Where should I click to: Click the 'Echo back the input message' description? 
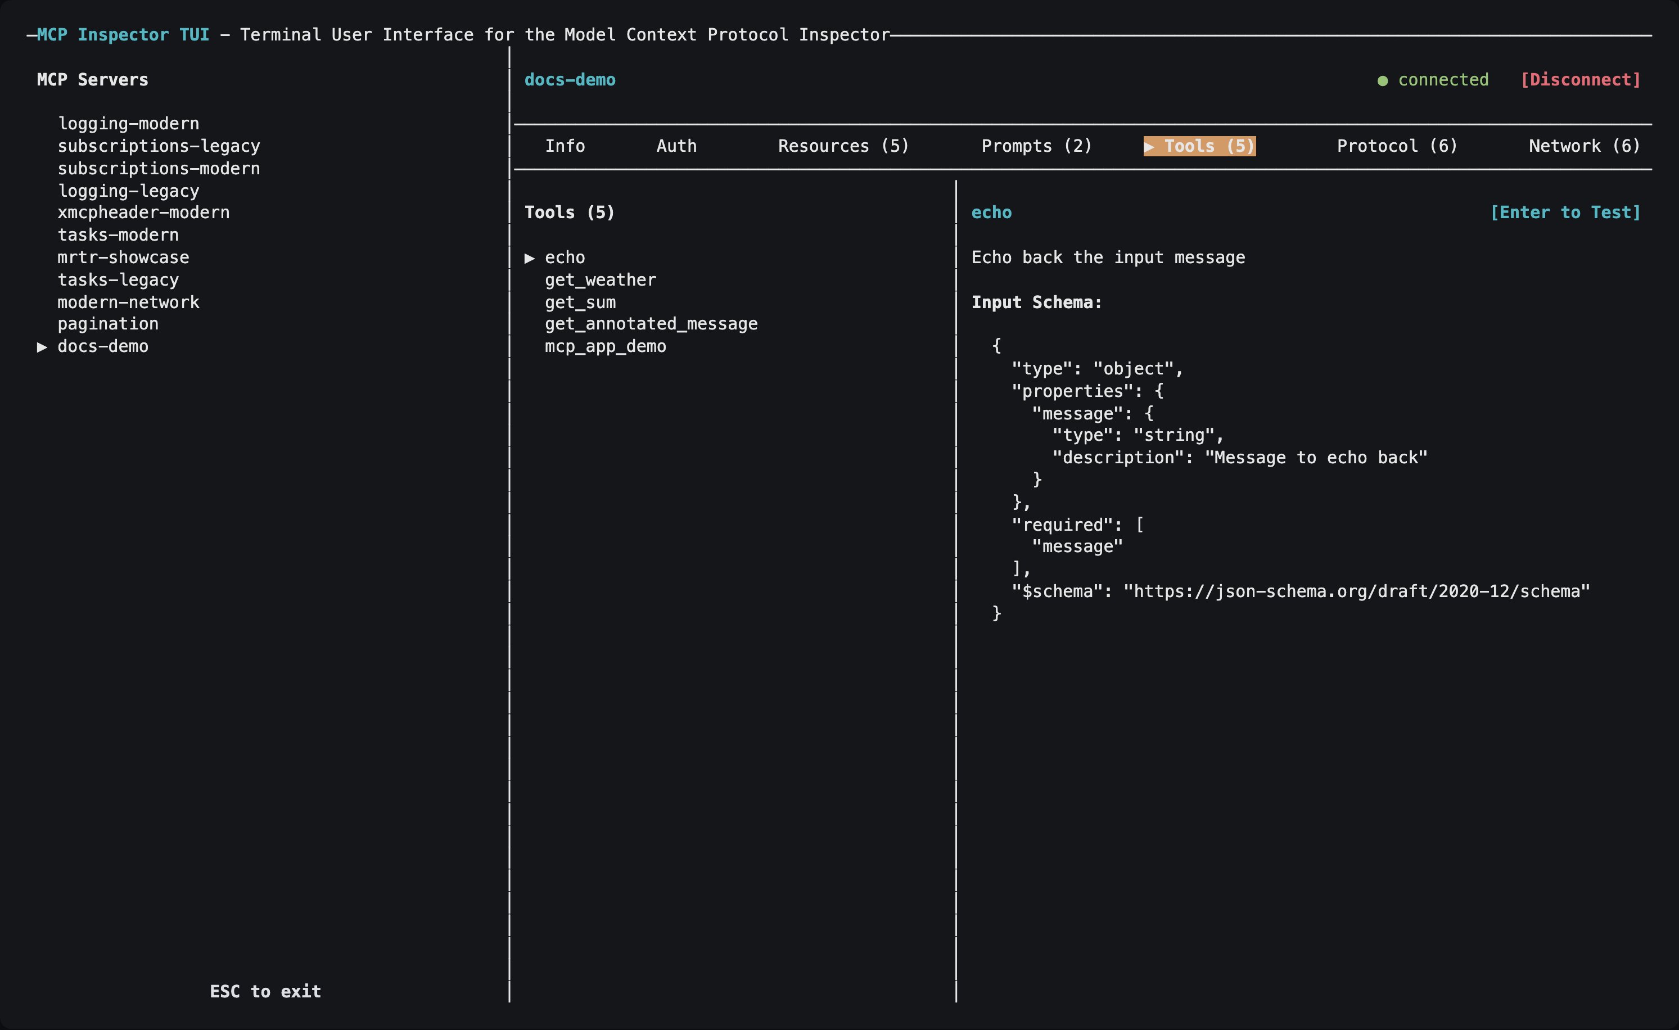(1108, 257)
